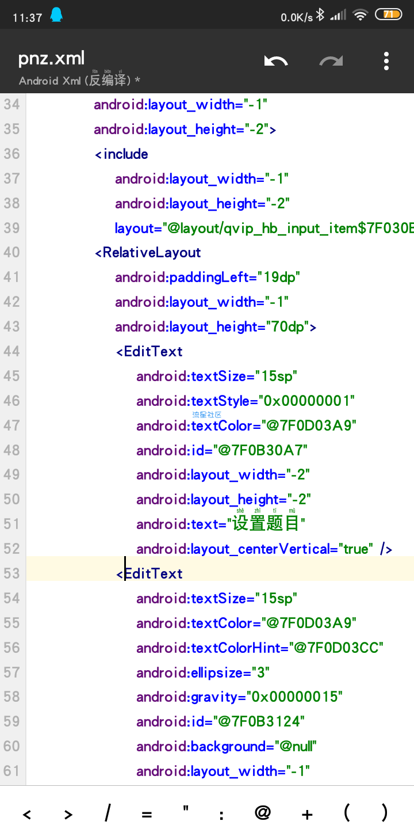Insert an equals sign from the symbol bar
The image size is (414, 829).
[147, 813]
